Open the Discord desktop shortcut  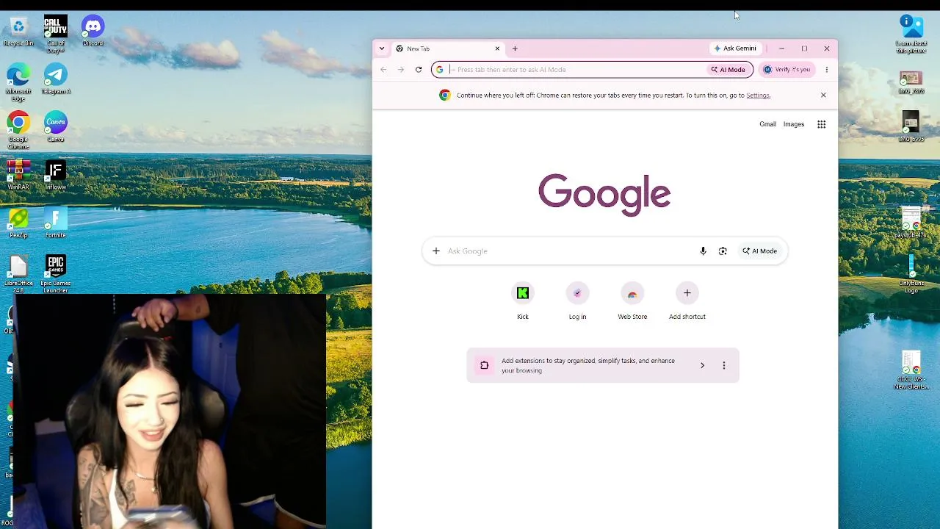(93, 31)
